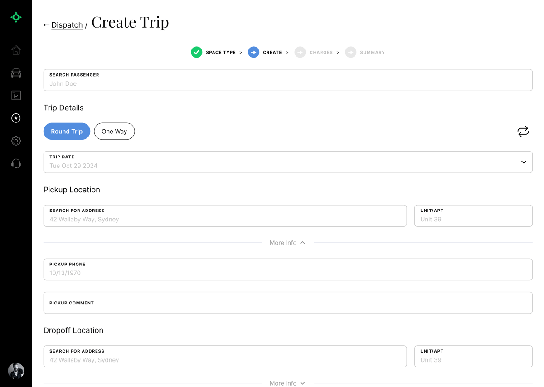Image resolution: width=544 pixels, height=387 pixels.
Task: Expand the dropoff More Info section
Action: coord(287,383)
